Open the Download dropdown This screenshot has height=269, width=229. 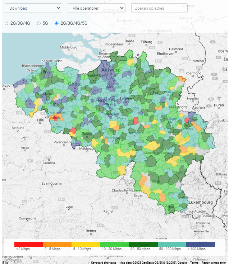[33, 8]
